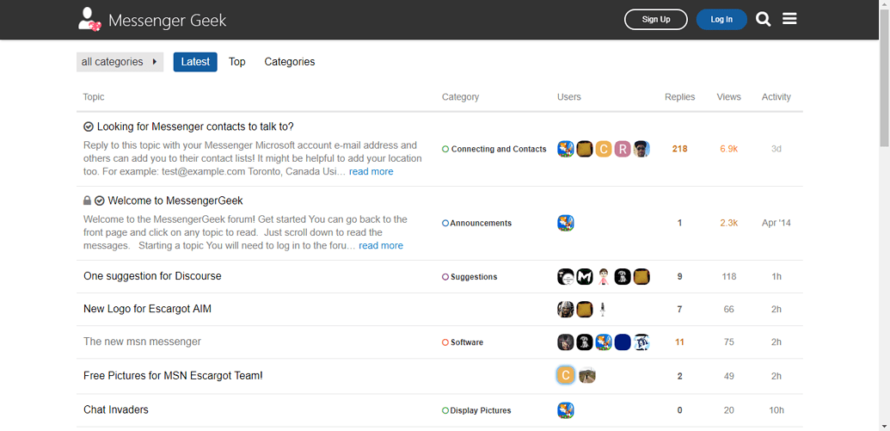This screenshot has height=431, width=890.
Task: Click the first avatar in the New Logo for Escargot AIM row
Action: click(566, 310)
